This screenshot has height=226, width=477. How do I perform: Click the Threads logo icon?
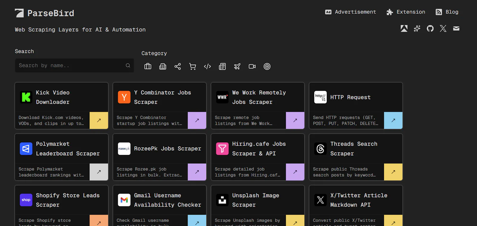[x=320, y=149]
